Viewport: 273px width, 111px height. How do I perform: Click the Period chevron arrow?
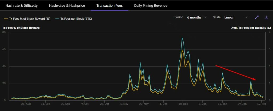point(205,17)
